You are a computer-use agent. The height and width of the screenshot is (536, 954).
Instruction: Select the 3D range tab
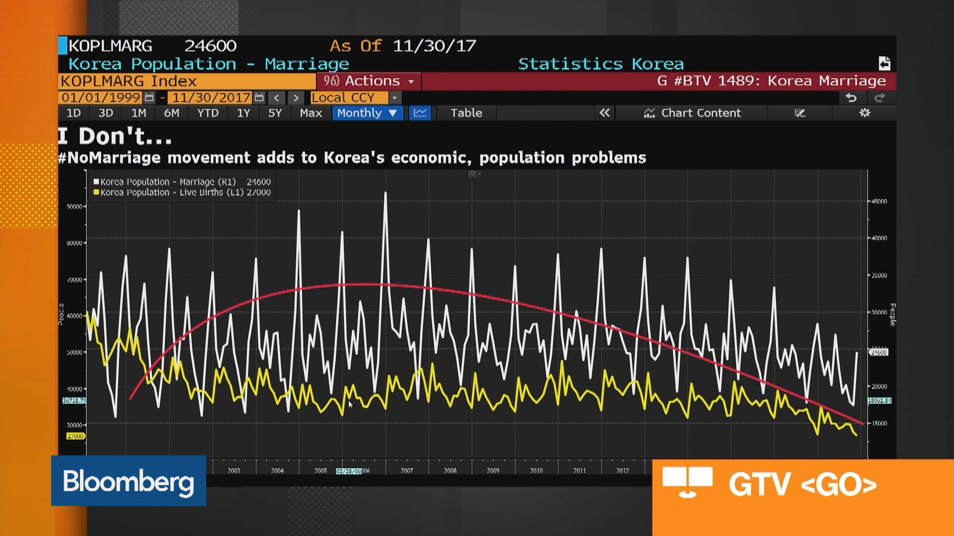(x=105, y=113)
